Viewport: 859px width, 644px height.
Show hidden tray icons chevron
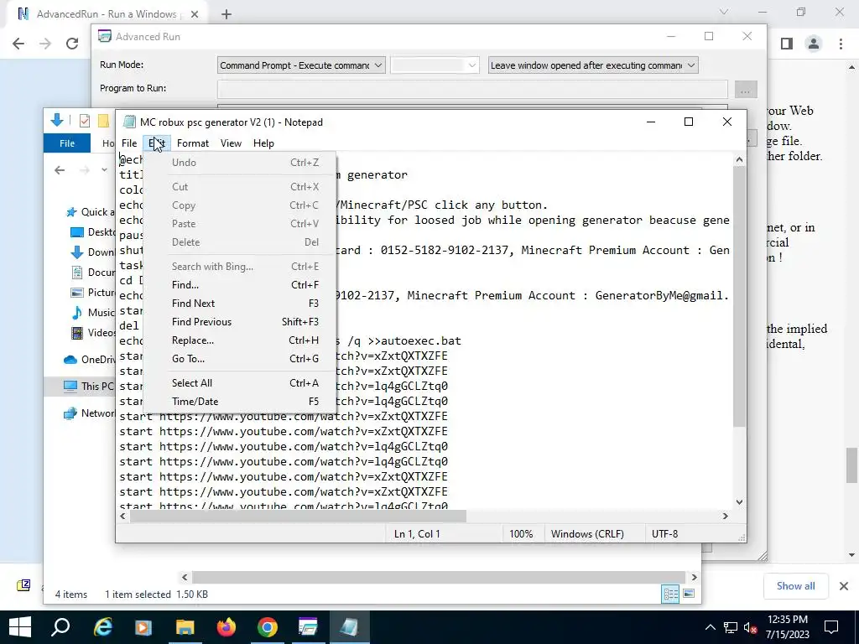710,627
